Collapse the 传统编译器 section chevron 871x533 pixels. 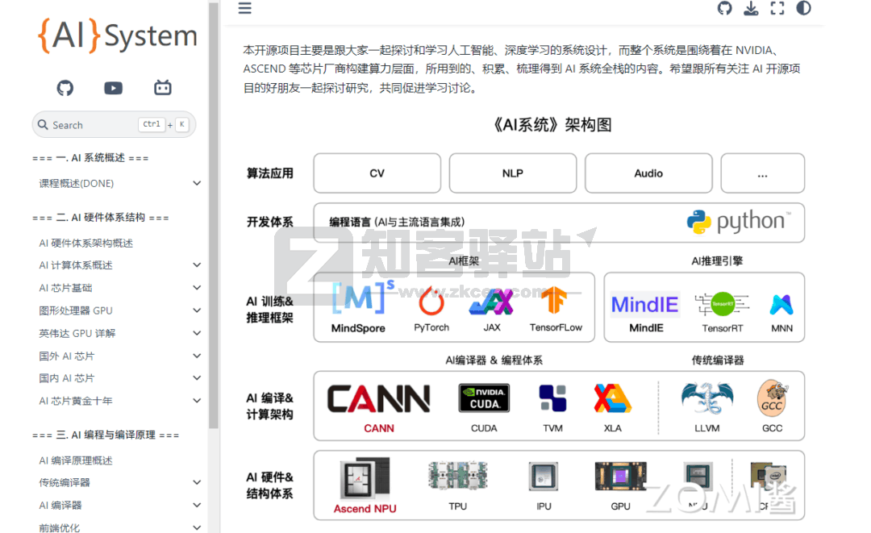tap(197, 481)
